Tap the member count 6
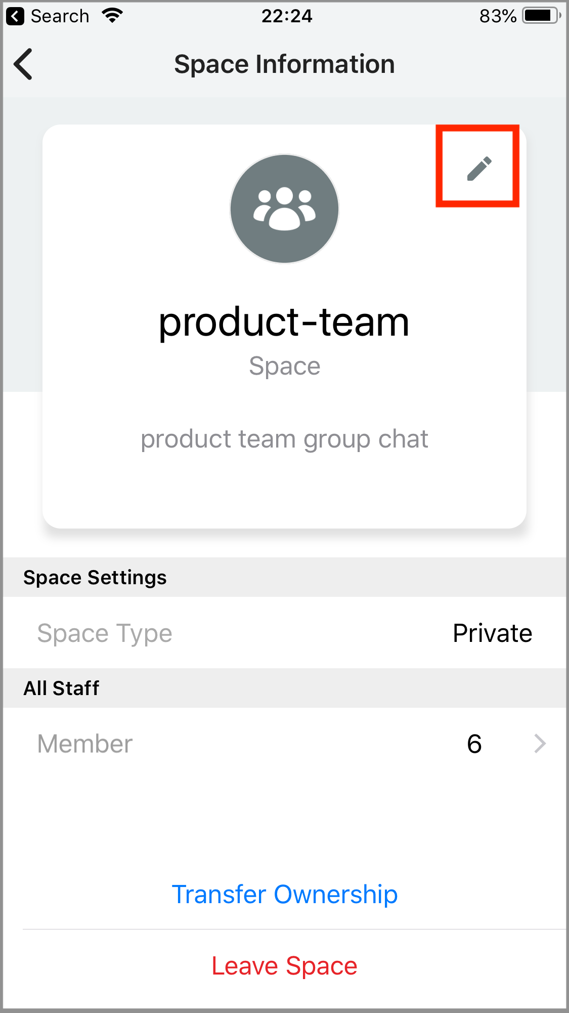The height and width of the screenshot is (1013, 569). [474, 744]
